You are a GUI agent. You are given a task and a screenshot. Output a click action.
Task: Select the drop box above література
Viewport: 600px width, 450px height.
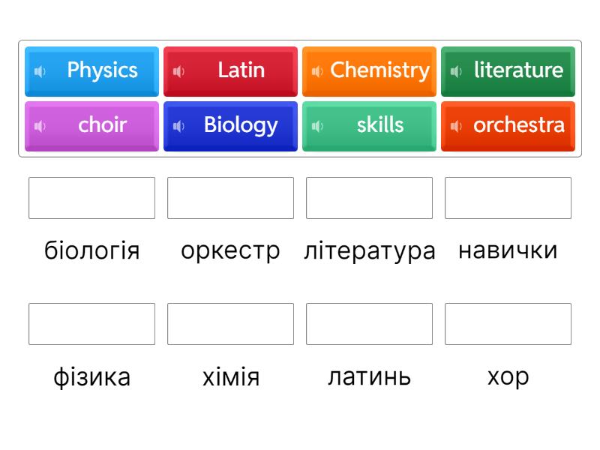click(369, 198)
